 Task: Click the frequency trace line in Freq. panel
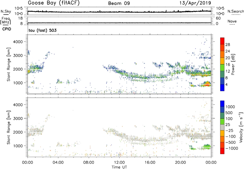[119, 23]
